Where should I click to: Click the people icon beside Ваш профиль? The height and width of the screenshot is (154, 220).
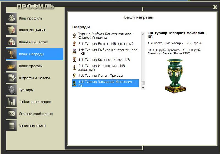click(11, 18)
